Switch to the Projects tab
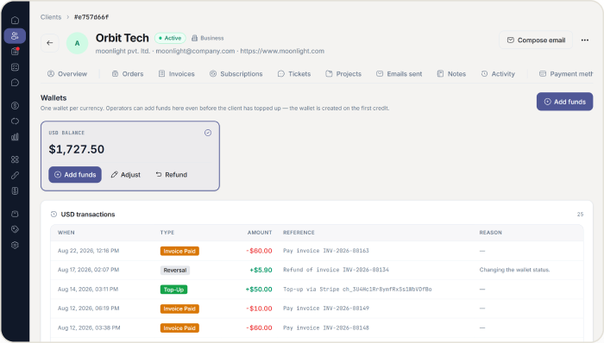The image size is (604, 343). coord(343,74)
